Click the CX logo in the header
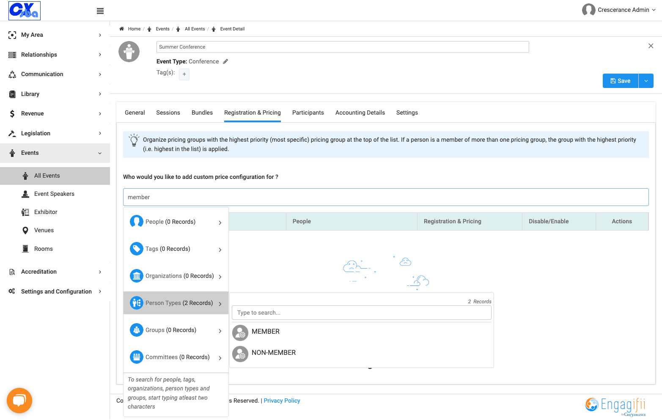 (x=25, y=11)
